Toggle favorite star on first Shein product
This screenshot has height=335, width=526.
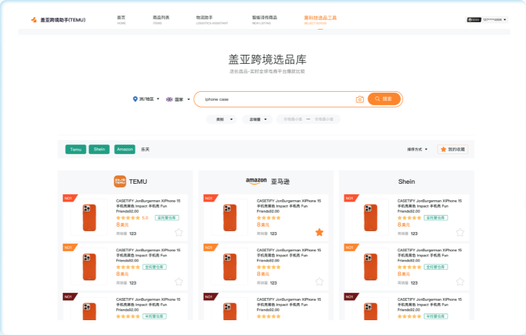pos(460,233)
